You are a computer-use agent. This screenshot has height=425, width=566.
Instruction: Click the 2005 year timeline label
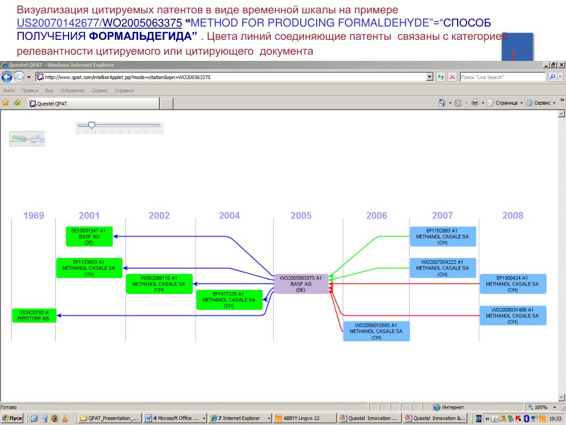[x=301, y=215]
